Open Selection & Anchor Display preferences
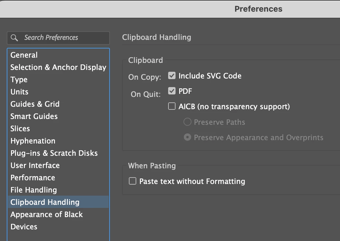340x241 pixels. 58,67
